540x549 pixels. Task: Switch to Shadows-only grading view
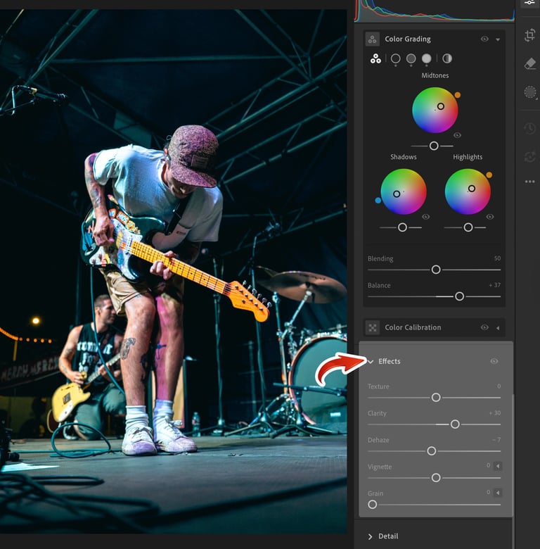[x=396, y=58]
